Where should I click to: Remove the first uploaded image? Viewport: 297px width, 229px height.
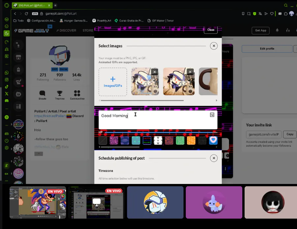coord(154,72)
